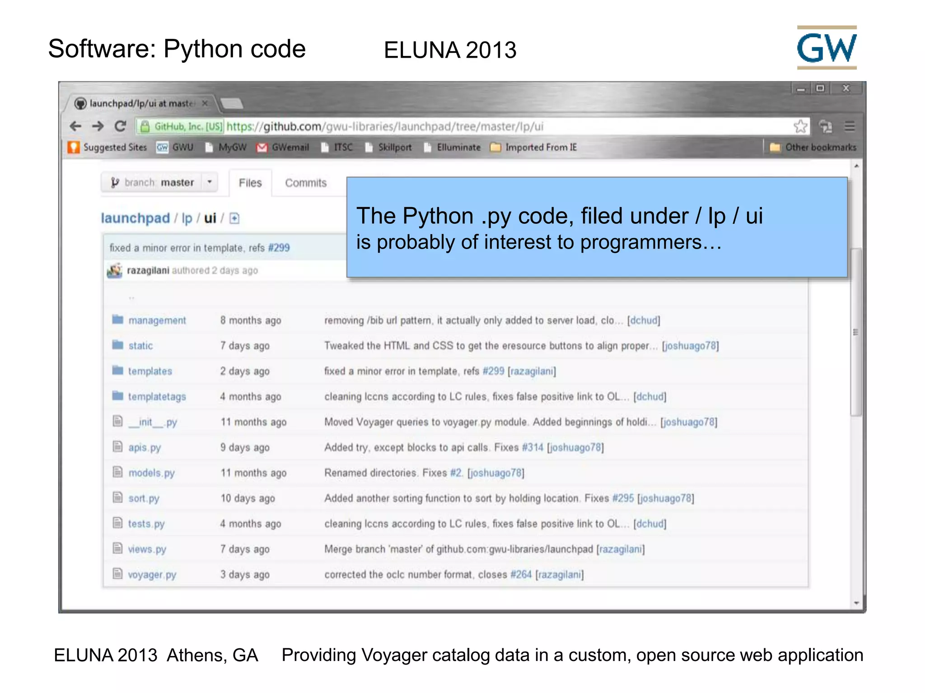Click the scrollbar down arrow

pos(856,603)
